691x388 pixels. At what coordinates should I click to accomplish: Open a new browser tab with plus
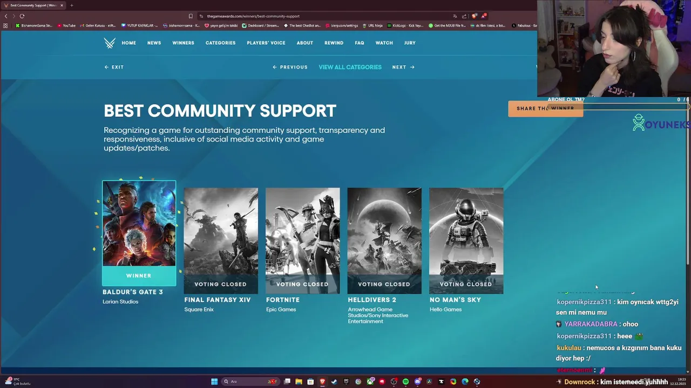[71, 5]
